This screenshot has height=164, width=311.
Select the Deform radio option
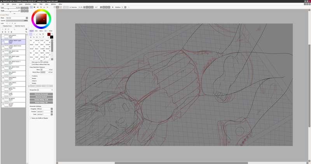31,81
